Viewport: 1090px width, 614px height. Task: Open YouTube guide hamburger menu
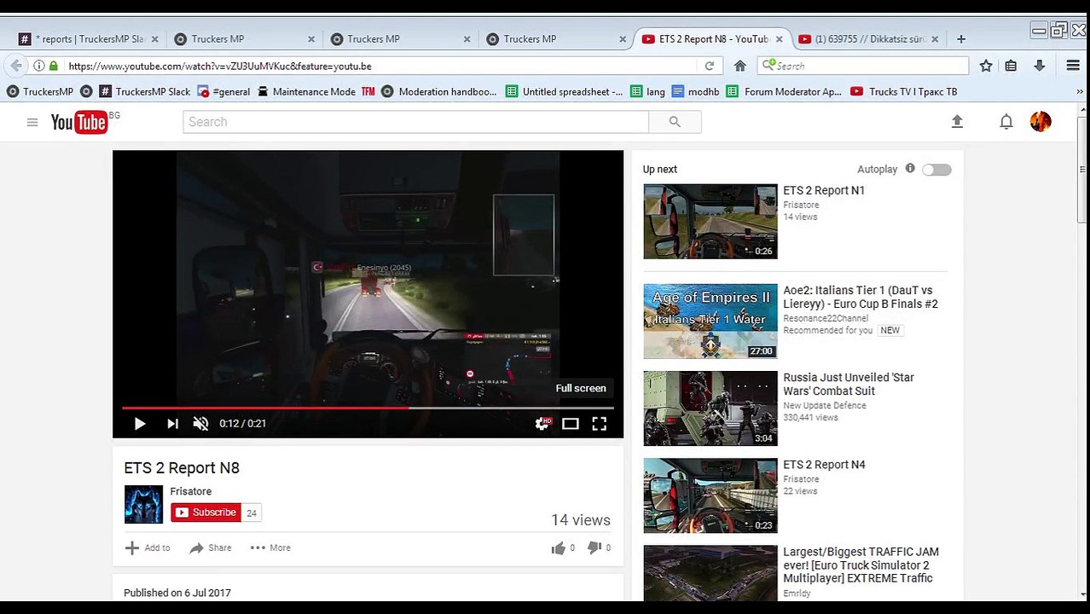tap(32, 122)
